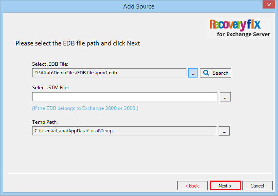
Task: Click the magnifying glass icon beside Search
Action: [x=206, y=73]
